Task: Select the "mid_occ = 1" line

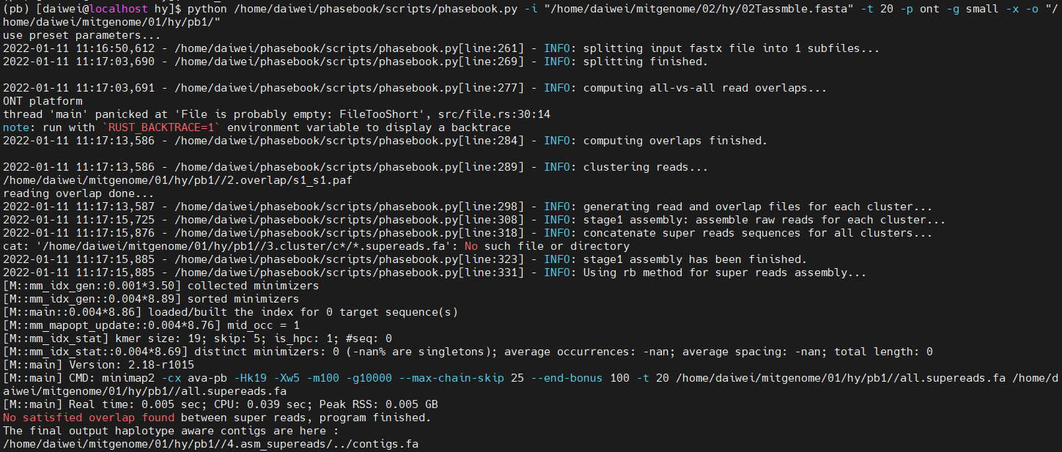Action: 151,325
